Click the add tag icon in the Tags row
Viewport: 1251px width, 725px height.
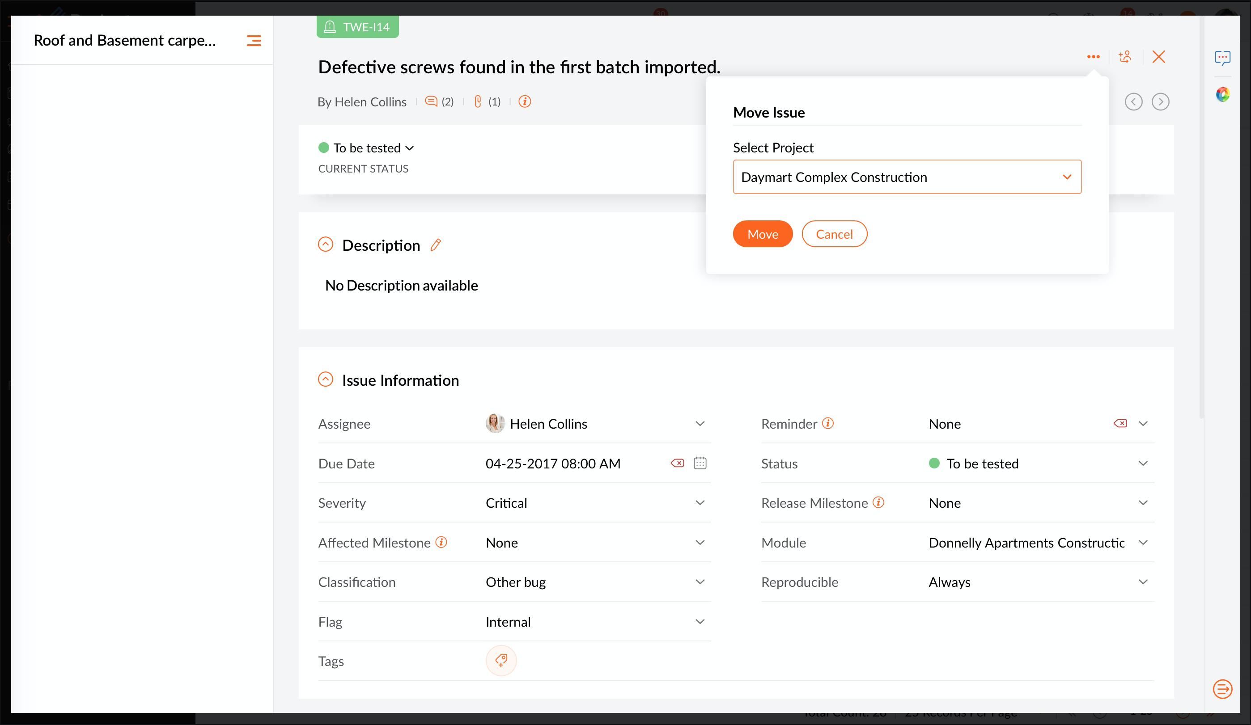(x=501, y=661)
